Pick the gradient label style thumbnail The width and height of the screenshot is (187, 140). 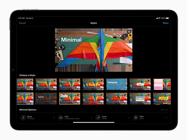[x=140, y=99]
